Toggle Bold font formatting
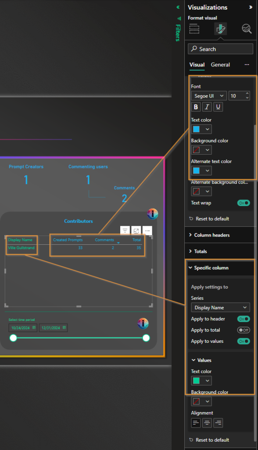Screen dimensions: 258x450 pyautogui.click(x=196, y=107)
